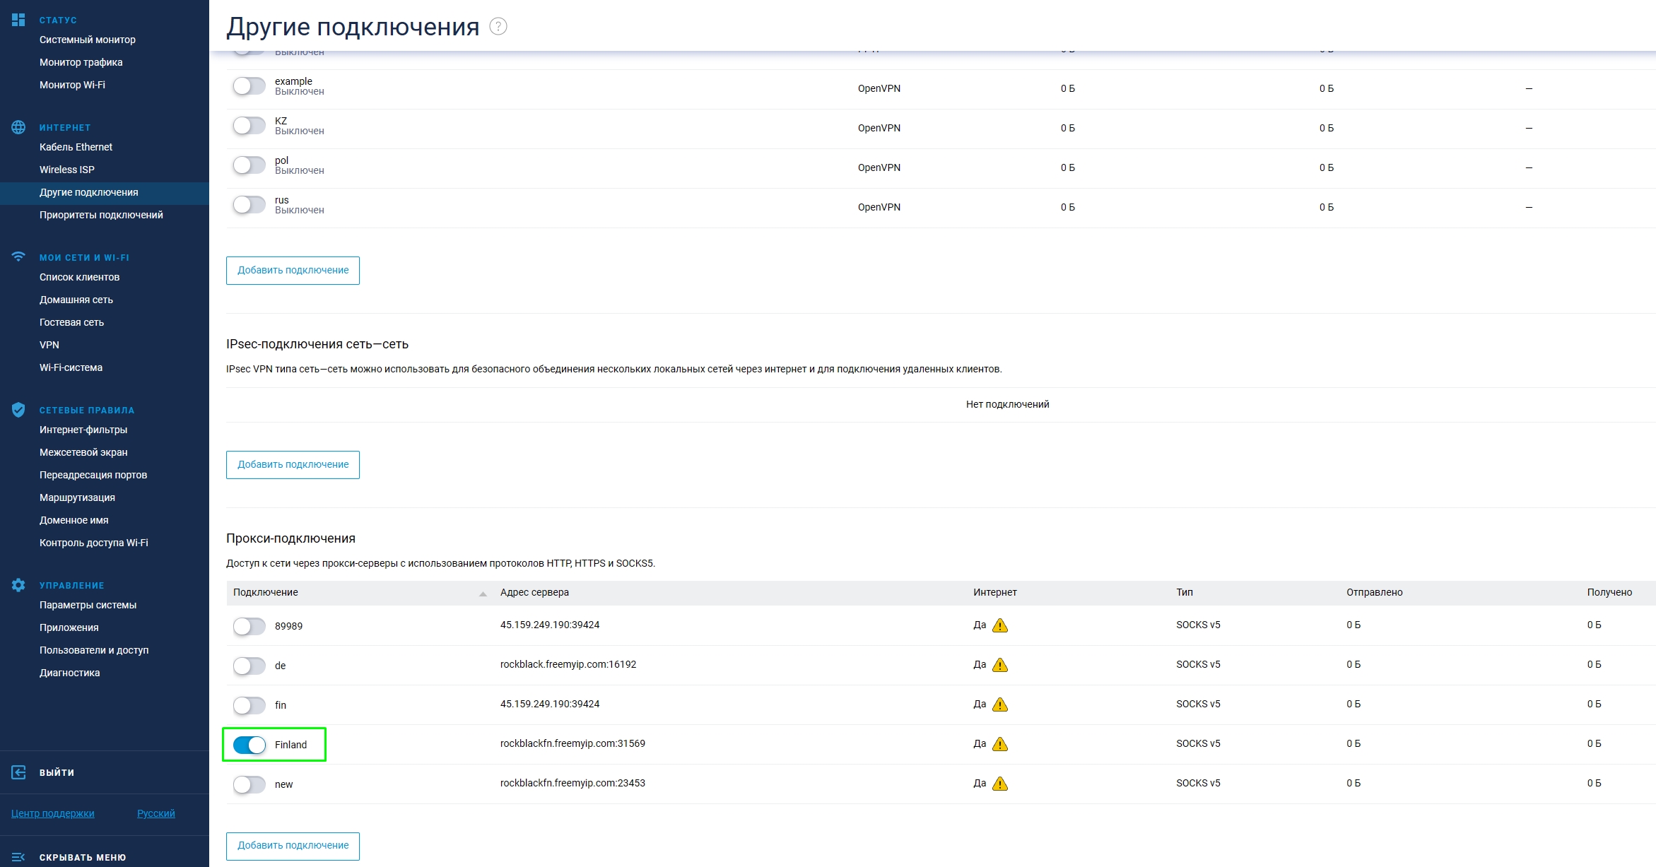The image size is (1656, 867).
Task: Open the Русский language selector
Action: [x=155, y=813]
